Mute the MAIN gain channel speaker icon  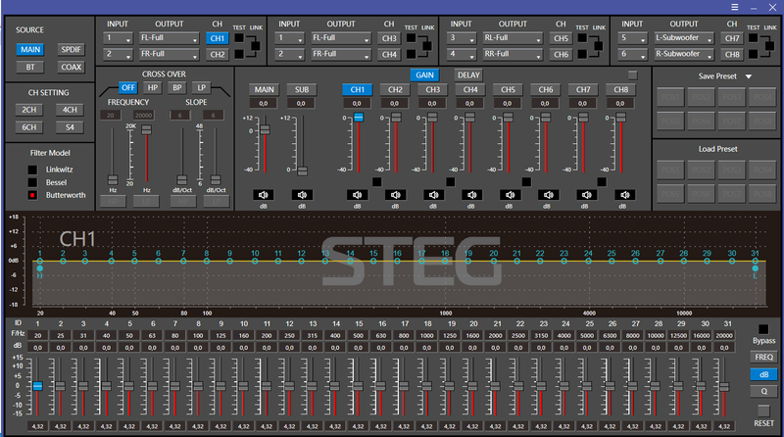click(x=264, y=195)
